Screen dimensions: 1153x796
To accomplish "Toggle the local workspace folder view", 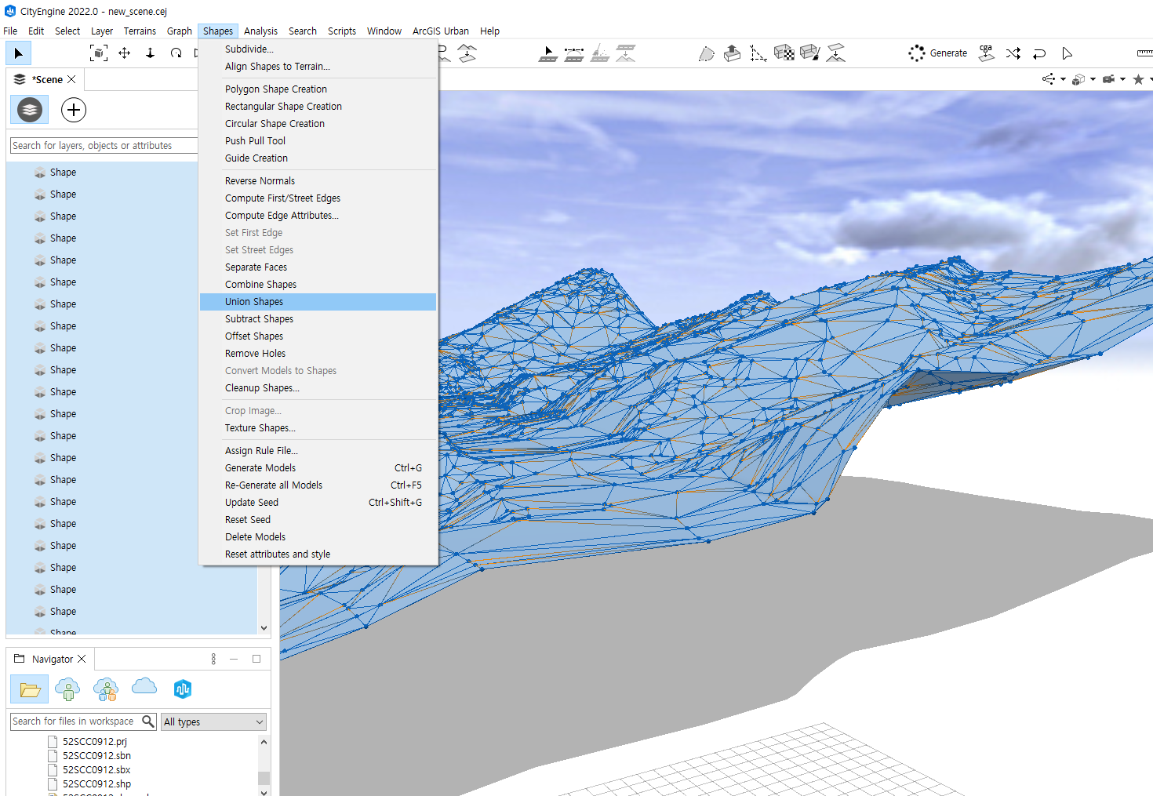I will pos(30,689).
